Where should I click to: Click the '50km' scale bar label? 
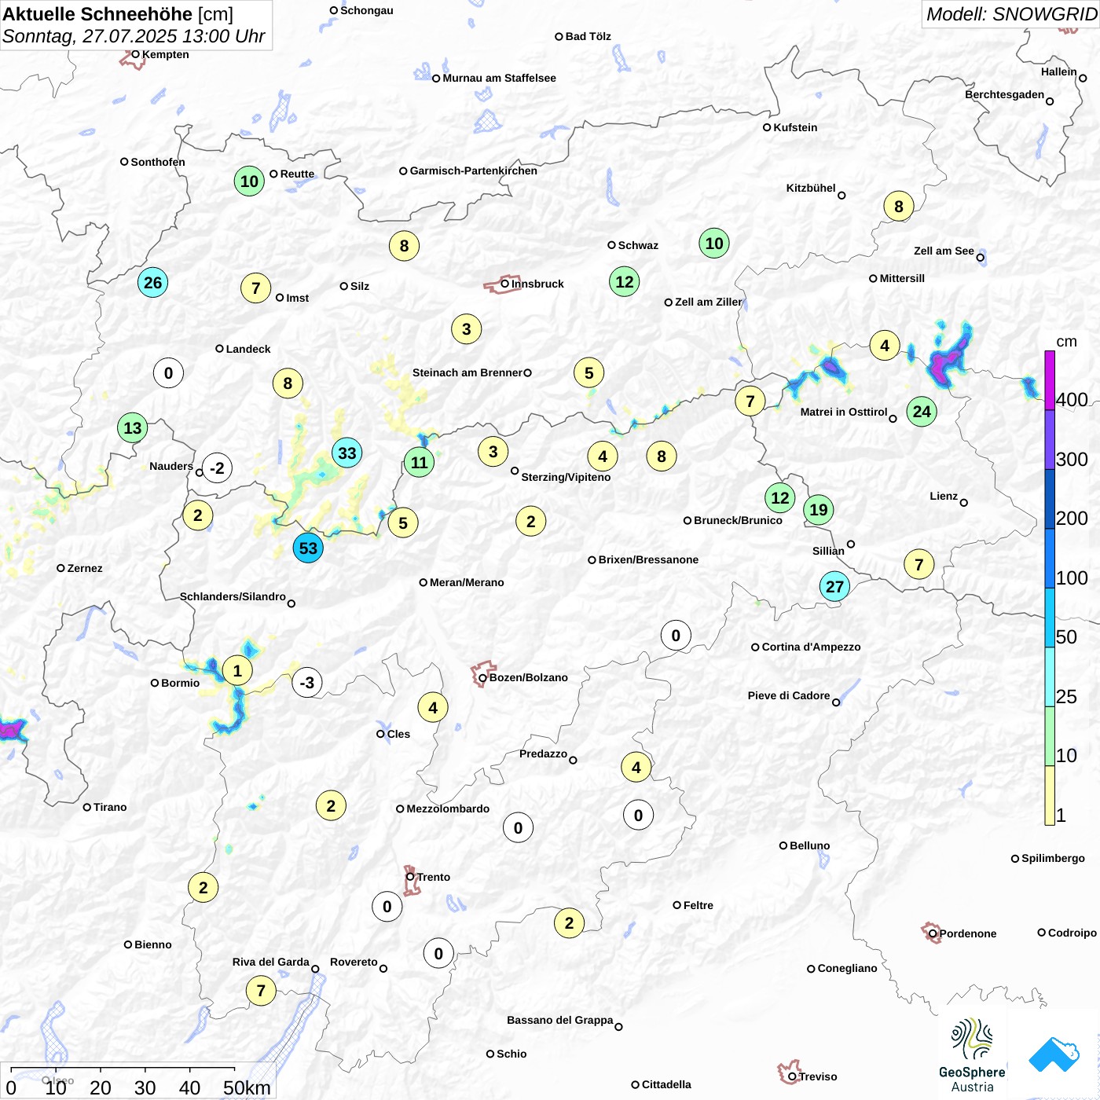coord(247,1087)
